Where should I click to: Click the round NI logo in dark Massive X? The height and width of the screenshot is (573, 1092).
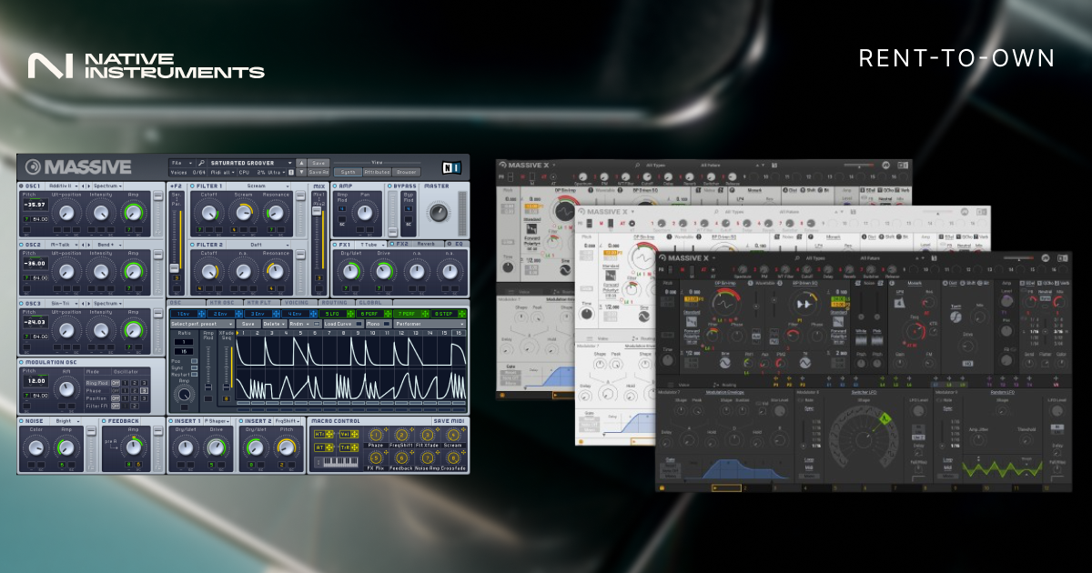pos(1046,258)
